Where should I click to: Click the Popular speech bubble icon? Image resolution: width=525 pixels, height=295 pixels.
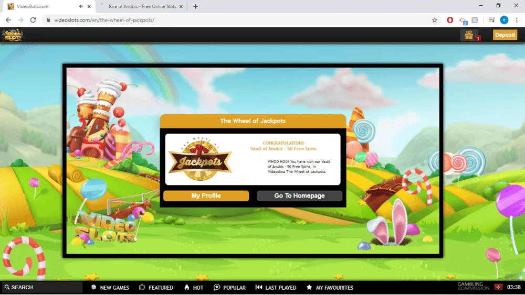coord(217,287)
